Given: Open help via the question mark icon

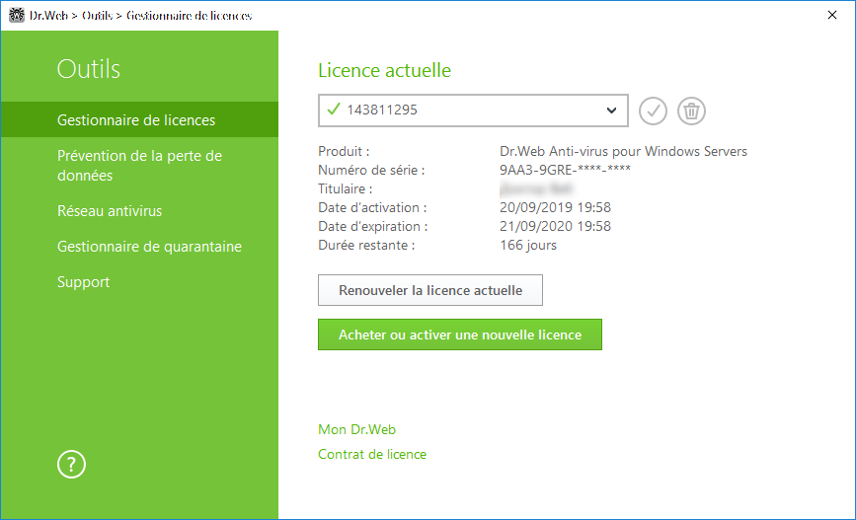Looking at the screenshot, I should (71, 465).
